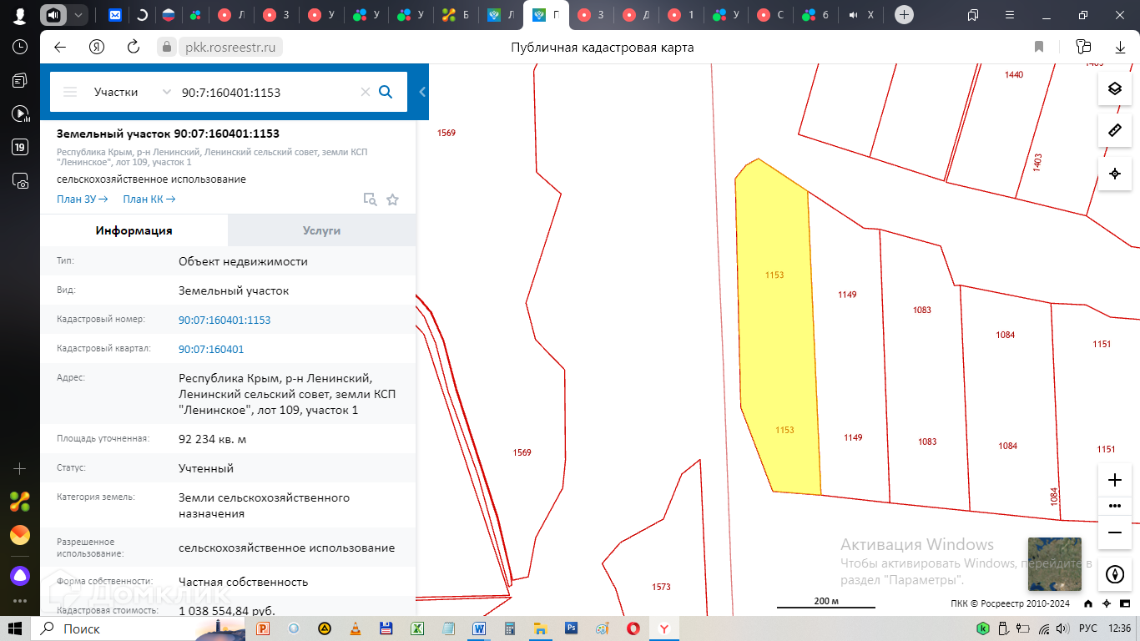Image resolution: width=1140 pixels, height=641 pixels.
Task: Open the map layers panel
Action: pos(1114,88)
